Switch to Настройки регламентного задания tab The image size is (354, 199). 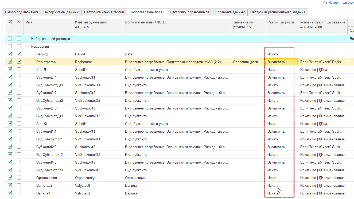[278, 12]
